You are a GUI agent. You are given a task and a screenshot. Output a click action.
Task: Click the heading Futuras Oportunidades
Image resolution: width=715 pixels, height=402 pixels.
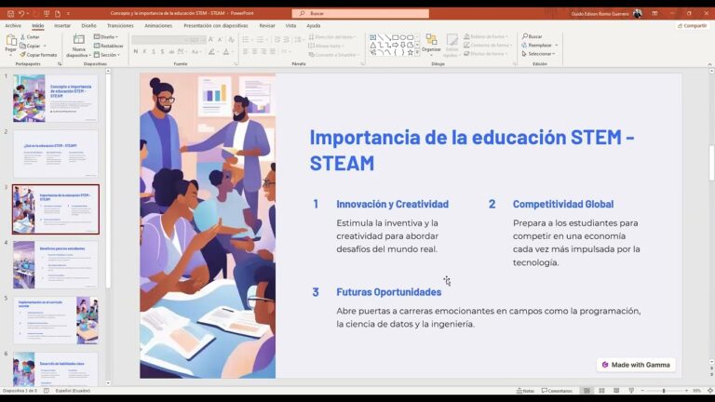pyautogui.click(x=388, y=292)
